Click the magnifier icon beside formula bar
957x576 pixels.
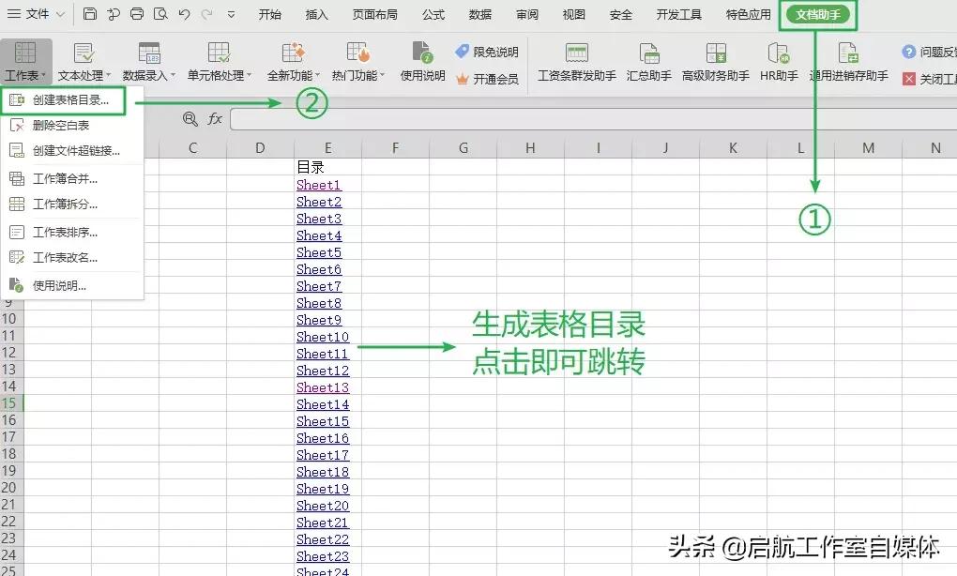pyautogui.click(x=190, y=119)
